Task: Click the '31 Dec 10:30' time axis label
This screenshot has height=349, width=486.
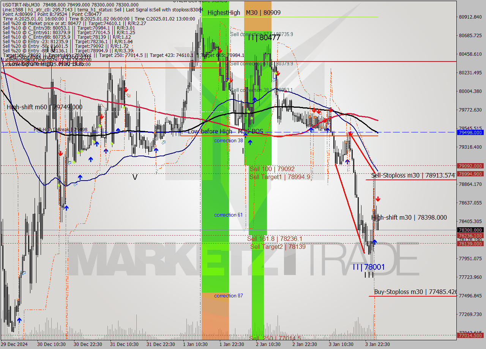Action: point(124,344)
